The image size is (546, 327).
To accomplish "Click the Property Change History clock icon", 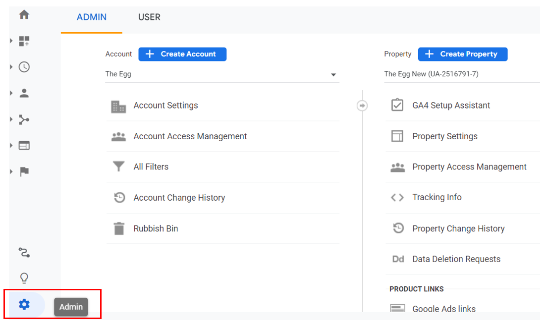I will pyautogui.click(x=398, y=228).
